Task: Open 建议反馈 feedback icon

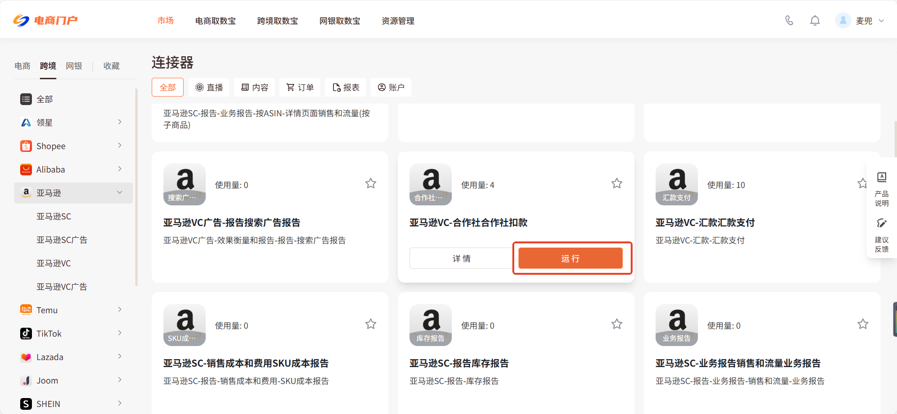Action: click(882, 223)
